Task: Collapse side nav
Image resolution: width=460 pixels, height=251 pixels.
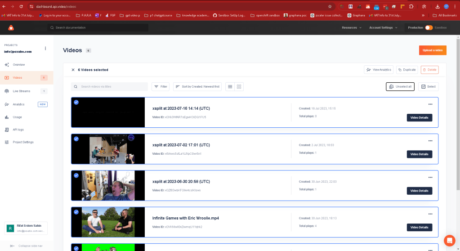Action: pos(27,246)
